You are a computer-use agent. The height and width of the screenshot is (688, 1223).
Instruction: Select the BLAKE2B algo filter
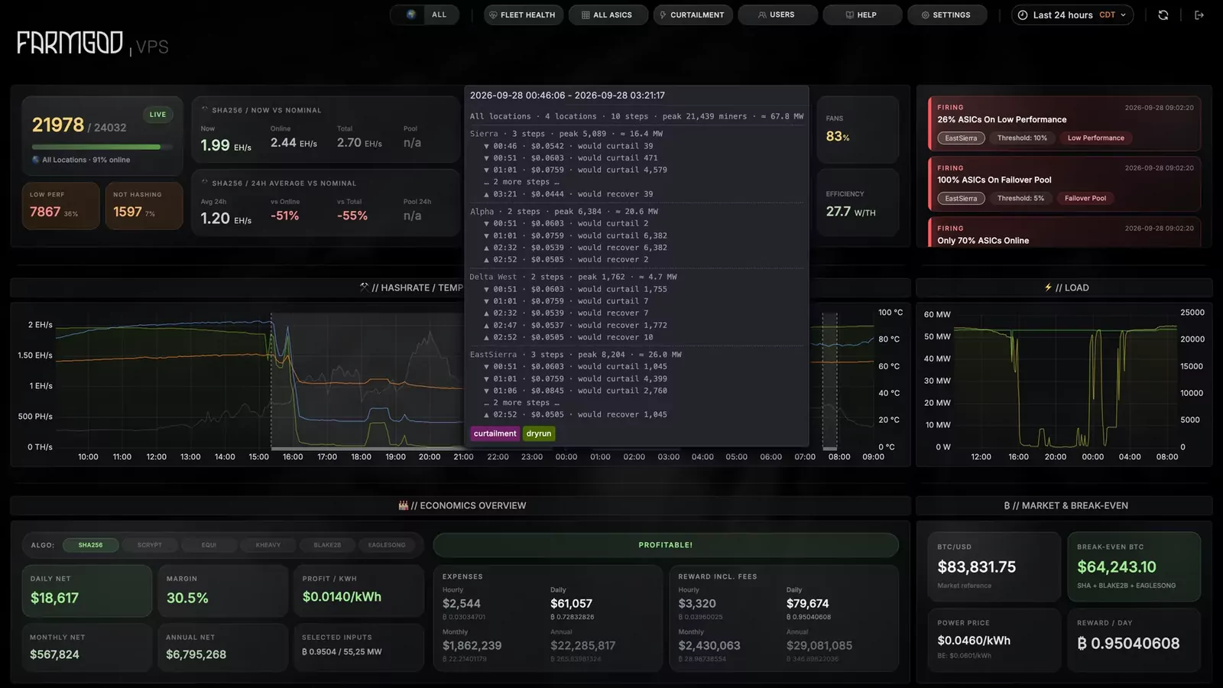(327, 545)
